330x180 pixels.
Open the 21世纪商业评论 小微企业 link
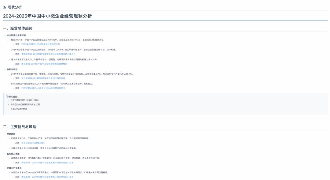43,88
